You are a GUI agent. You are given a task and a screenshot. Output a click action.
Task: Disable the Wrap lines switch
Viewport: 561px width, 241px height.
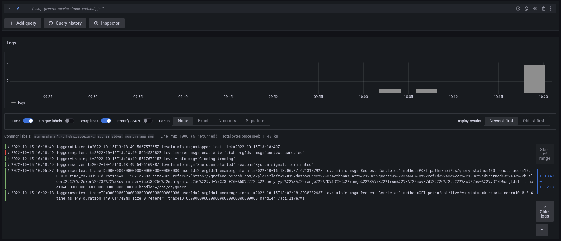point(106,121)
